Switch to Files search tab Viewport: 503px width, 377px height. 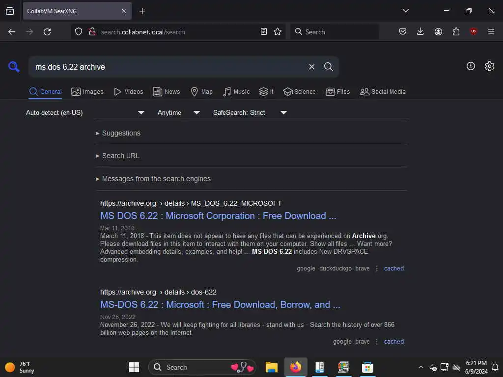click(x=337, y=92)
